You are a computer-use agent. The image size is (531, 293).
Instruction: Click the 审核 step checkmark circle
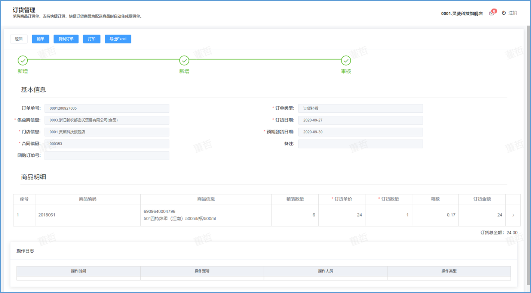click(x=346, y=60)
